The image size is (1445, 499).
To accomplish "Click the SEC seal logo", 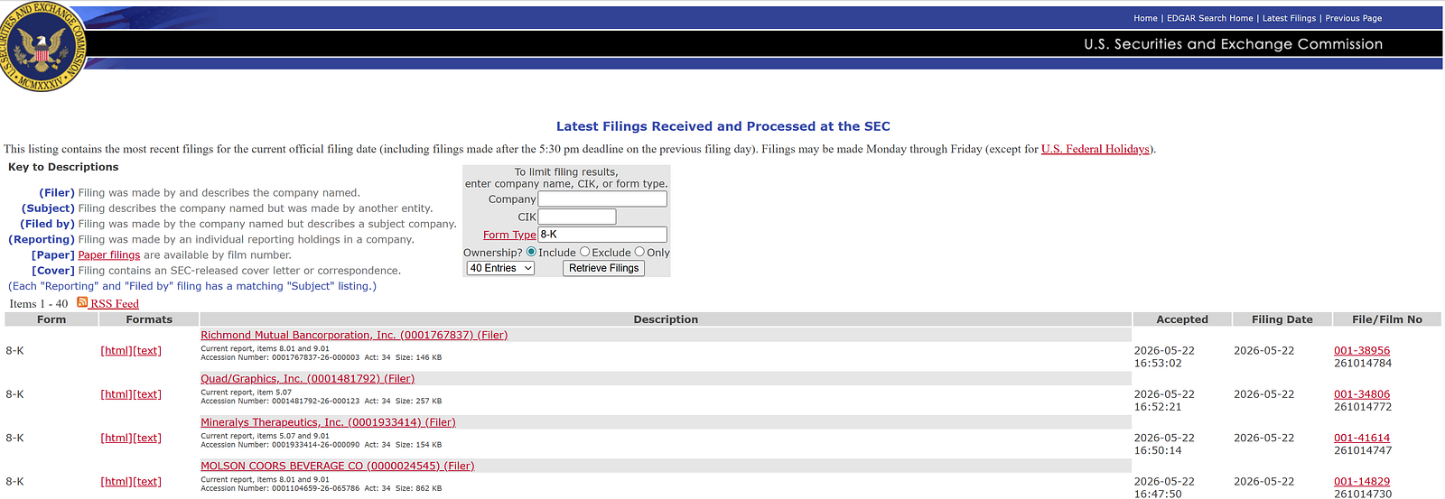I will coord(41,46).
